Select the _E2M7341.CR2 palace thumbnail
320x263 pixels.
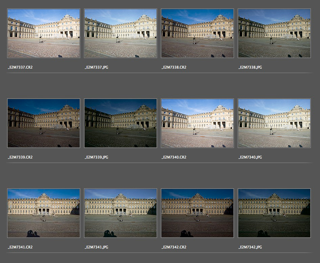click(44, 213)
